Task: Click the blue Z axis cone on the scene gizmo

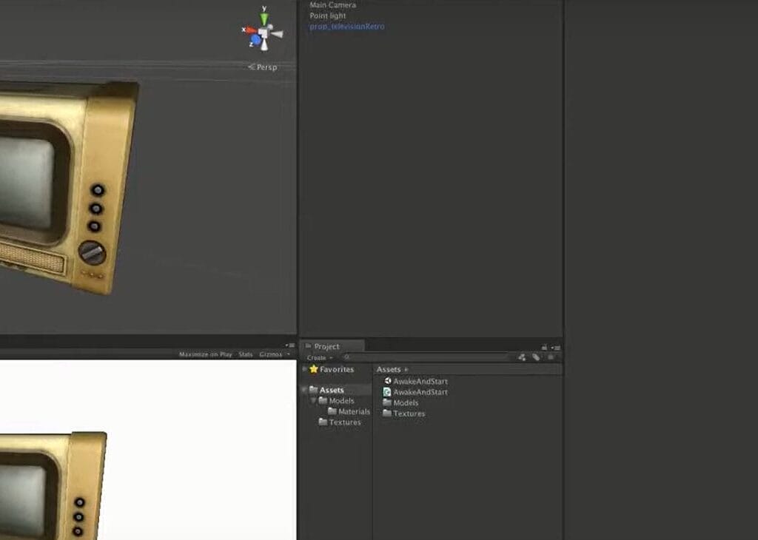Action: pyautogui.click(x=255, y=40)
